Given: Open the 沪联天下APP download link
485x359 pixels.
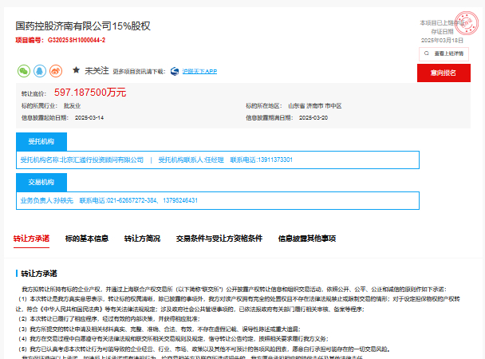Looking at the screenshot, I should [x=199, y=70].
